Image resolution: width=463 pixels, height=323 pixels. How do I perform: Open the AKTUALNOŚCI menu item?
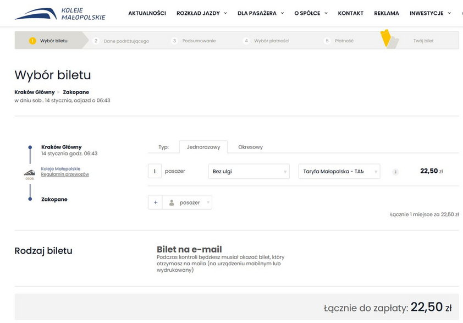pyautogui.click(x=146, y=13)
